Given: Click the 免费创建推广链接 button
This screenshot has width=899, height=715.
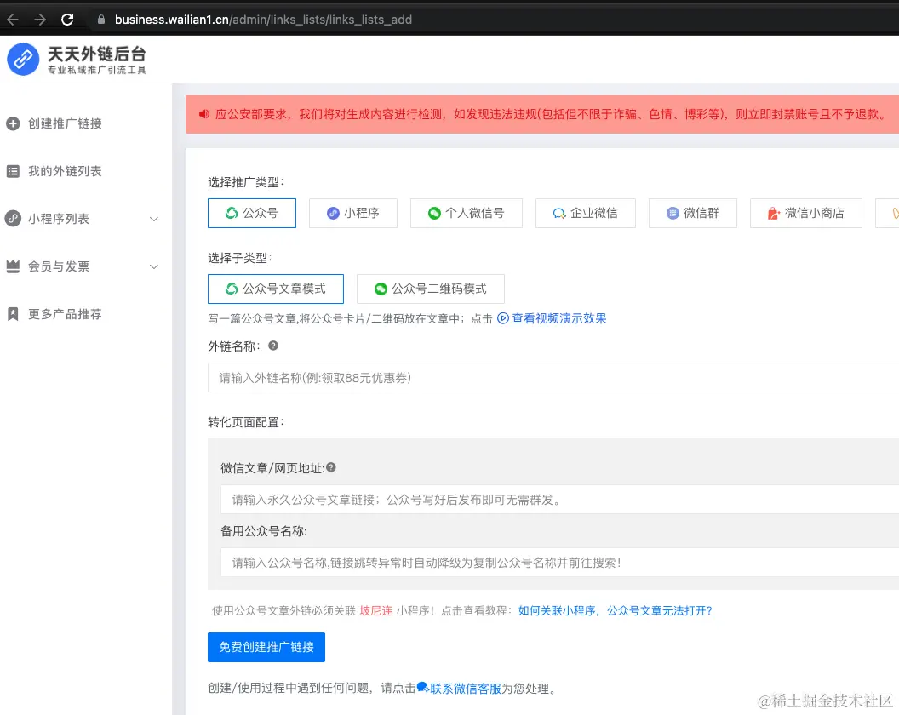Looking at the screenshot, I should click(x=266, y=648).
